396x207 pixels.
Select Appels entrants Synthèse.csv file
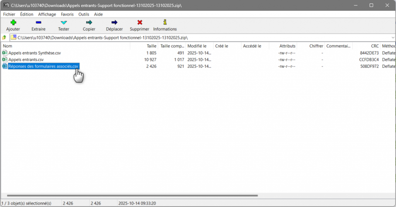(34, 53)
